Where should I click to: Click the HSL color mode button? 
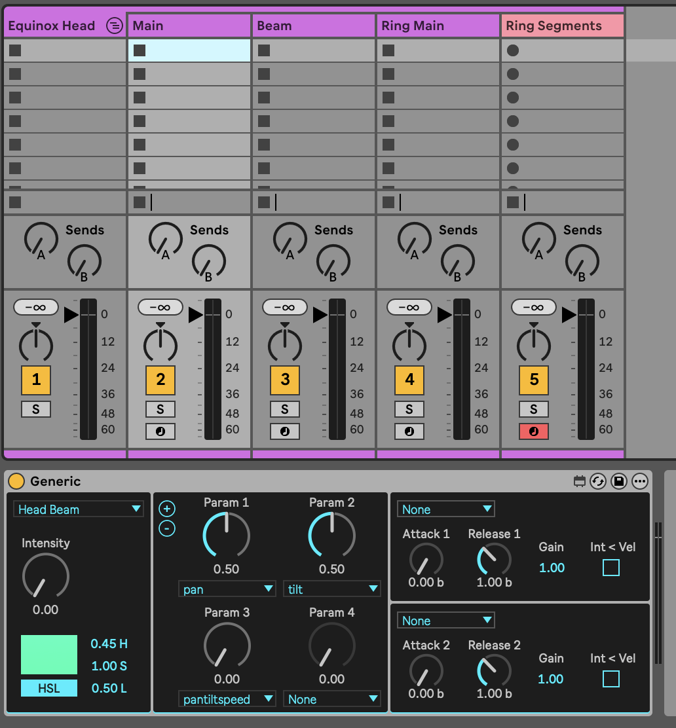(49, 688)
